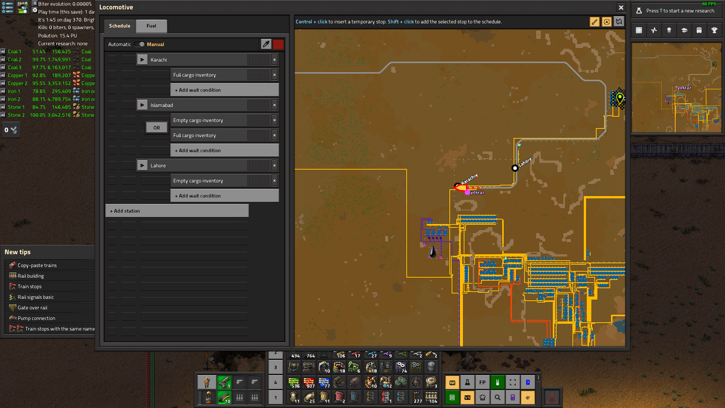Switch to the Fuel tab
Image resolution: width=725 pixels, height=408 pixels.
(151, 26)
